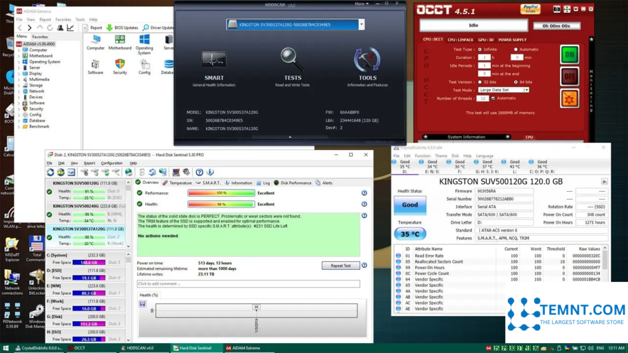
Task: Click the Repeat Test button
Action: pyautogui.click(x=340, y=266)
